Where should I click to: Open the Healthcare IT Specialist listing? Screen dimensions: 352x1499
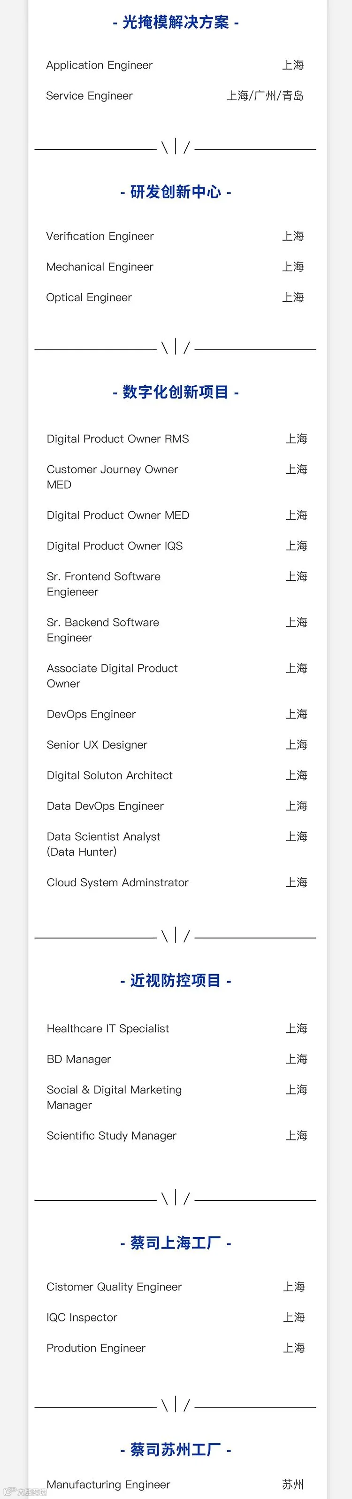click(x=108, y=1028)
